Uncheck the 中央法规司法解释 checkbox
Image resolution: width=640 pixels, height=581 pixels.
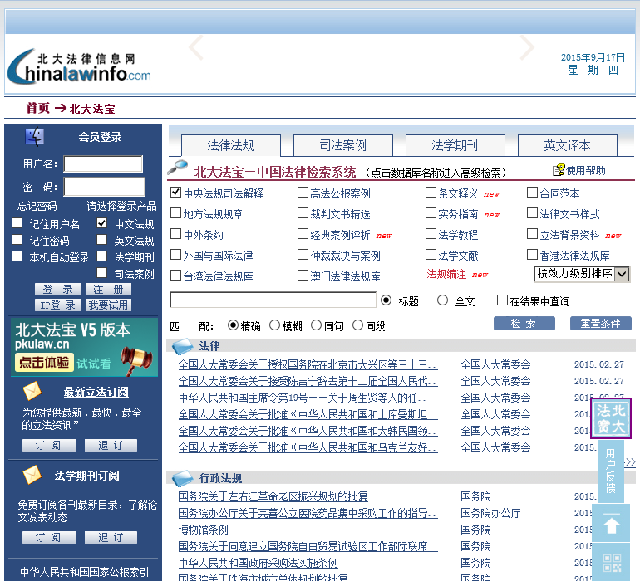point(175,193)
